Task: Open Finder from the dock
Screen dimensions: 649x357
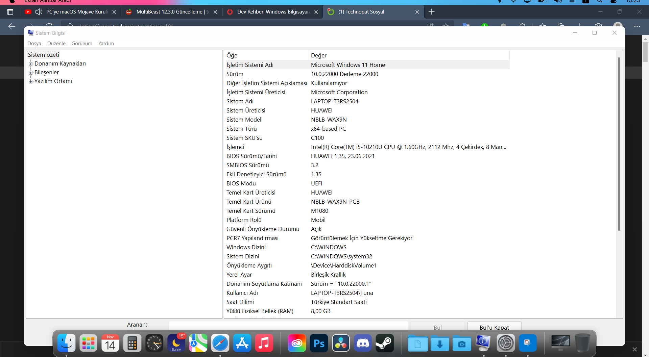Action: [x=66, y=343]
